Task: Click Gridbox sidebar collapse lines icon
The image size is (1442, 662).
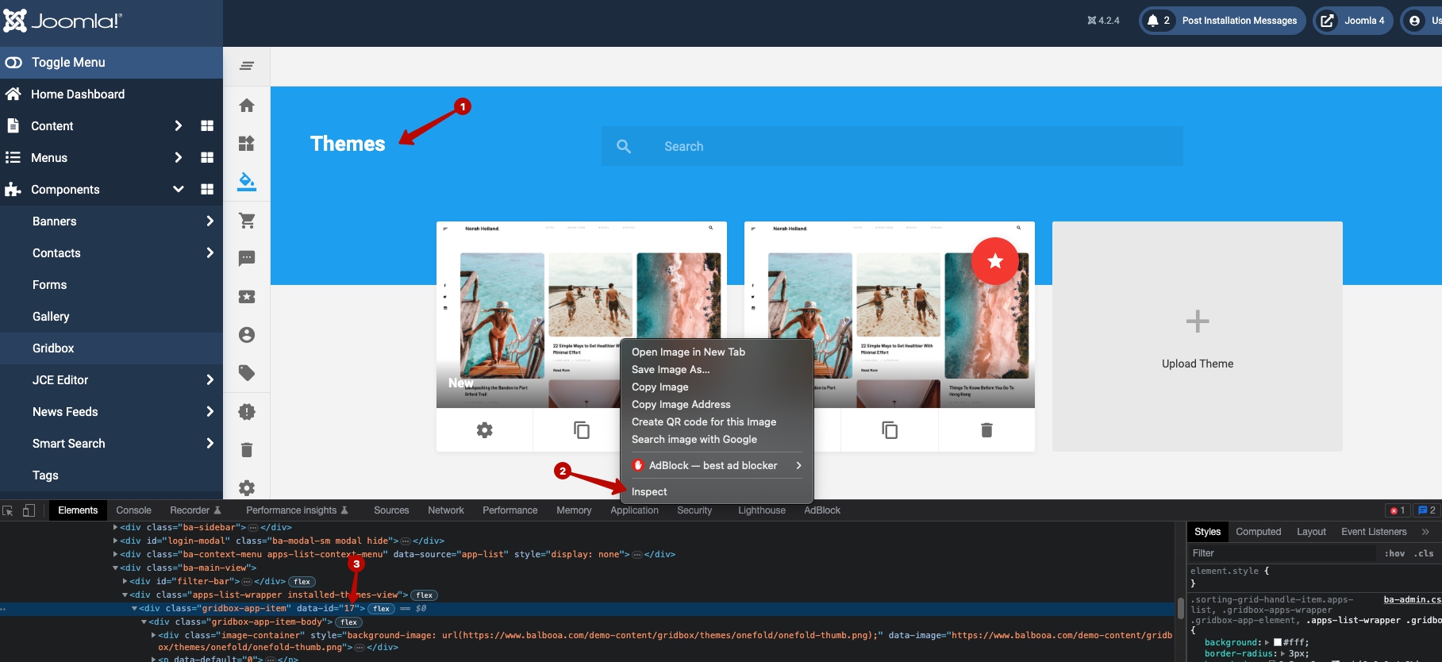Action: 247,66
